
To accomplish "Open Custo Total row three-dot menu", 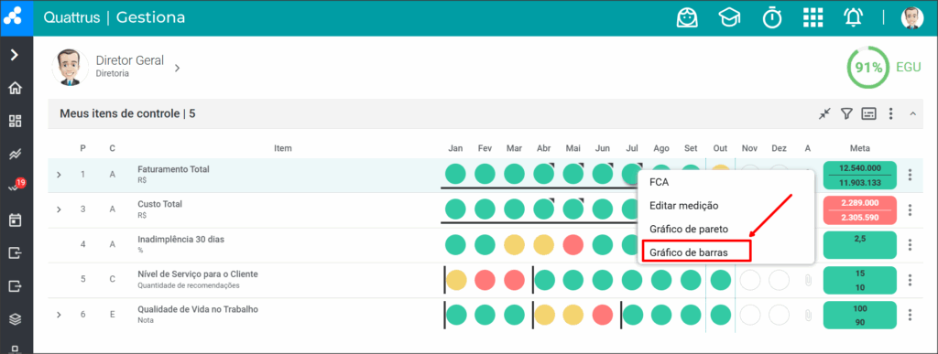I will point(910,210).
